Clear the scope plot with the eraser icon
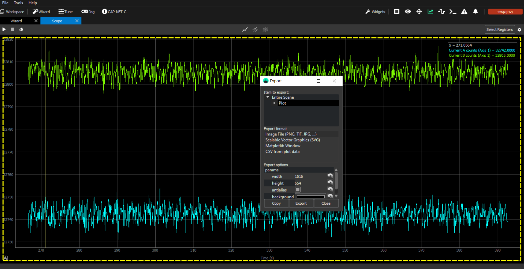The image size is (524, 269). (x=21, y=29)
